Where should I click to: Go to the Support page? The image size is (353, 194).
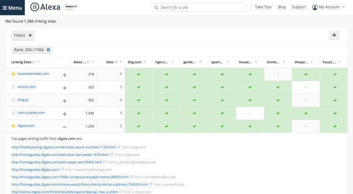[298, 7]
